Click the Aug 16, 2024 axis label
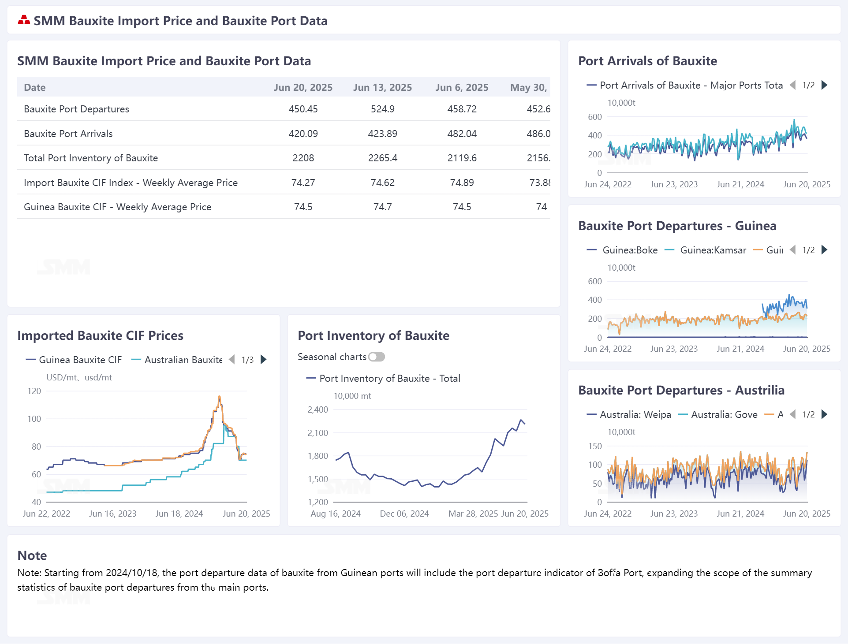The height and width of the screenshot is (644, 848). [335, 514]
